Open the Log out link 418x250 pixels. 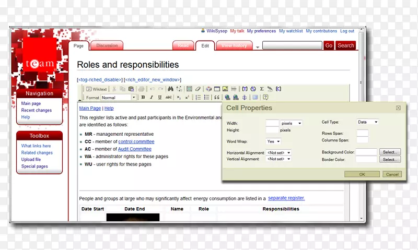[347, 31]
